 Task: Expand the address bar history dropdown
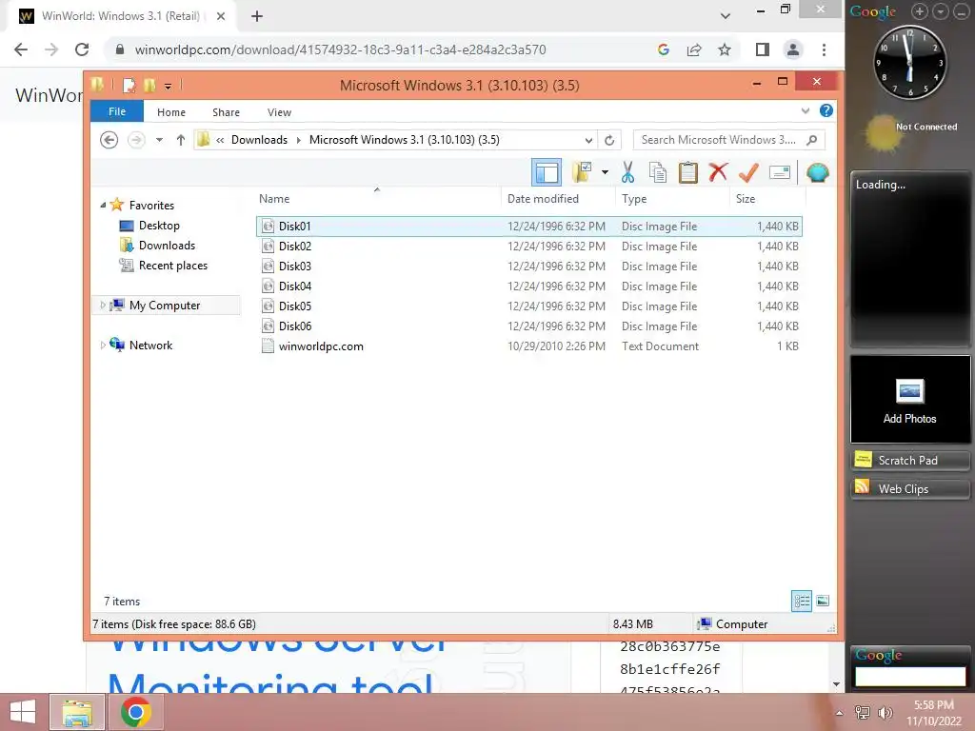coord(588,140)
